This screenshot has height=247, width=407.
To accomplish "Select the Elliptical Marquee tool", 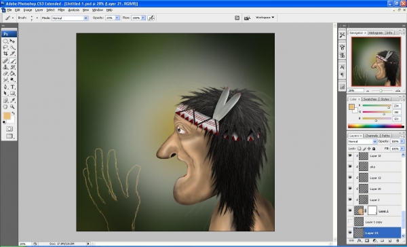I will tap(5, 41).
